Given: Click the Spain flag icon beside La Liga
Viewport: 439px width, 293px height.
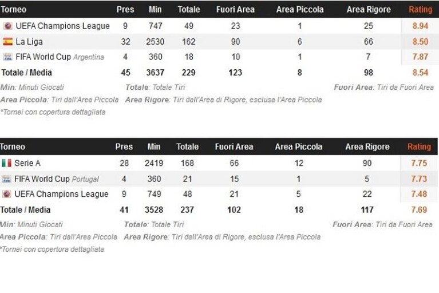Looking at the screenshot, I should pos(7,42).
